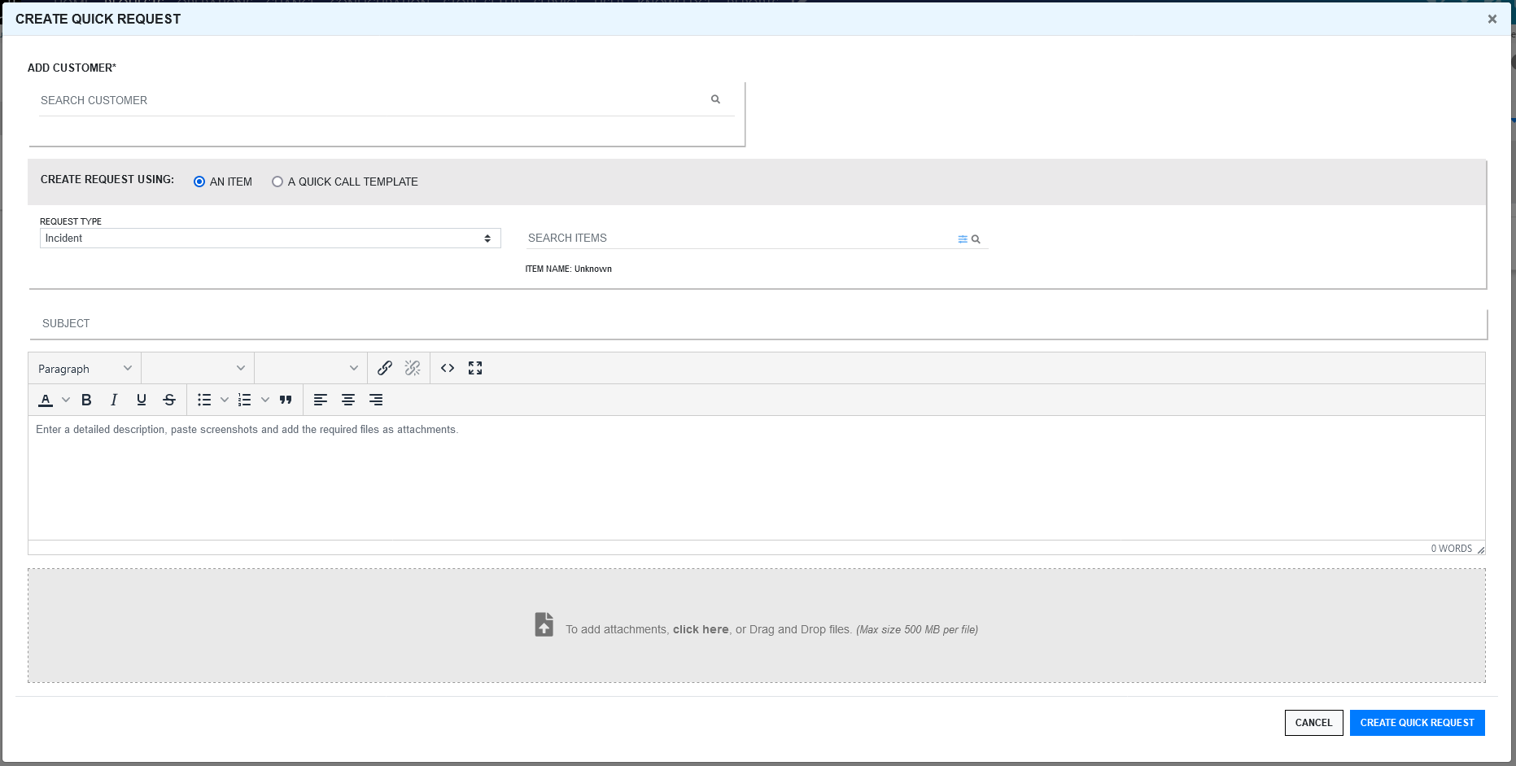Center align the text
This screenshot has height=766, width=1516.
[348, 400]
